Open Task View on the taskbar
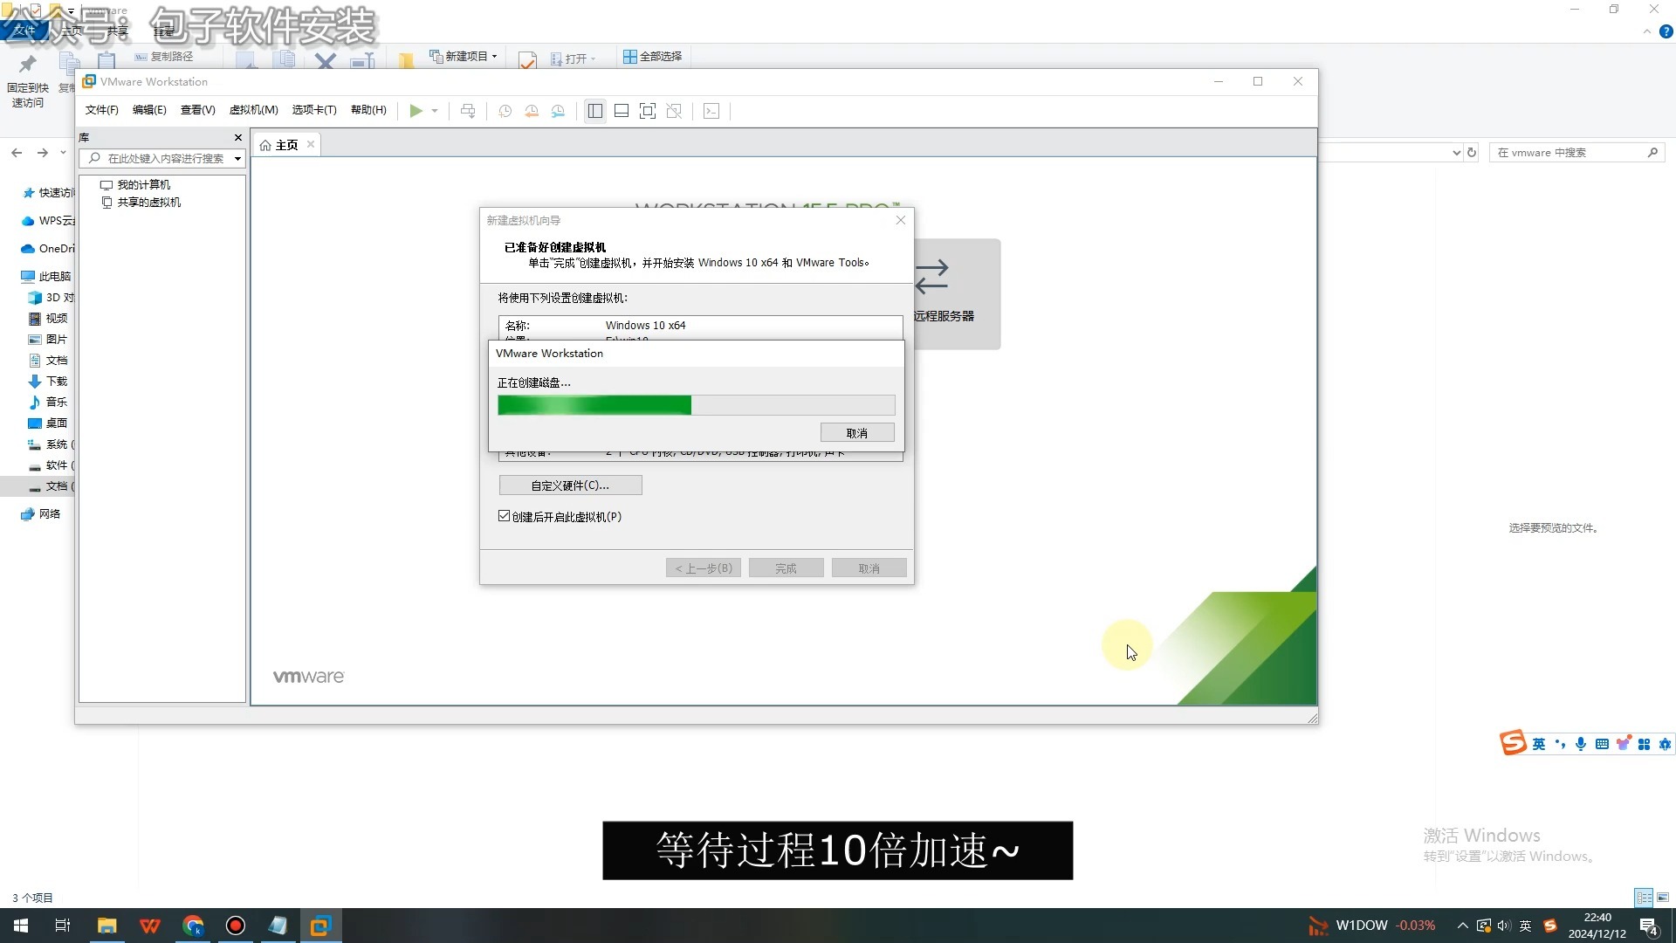Image resolution: width=1676 pixels, height=943 pixels. [63, 926]
